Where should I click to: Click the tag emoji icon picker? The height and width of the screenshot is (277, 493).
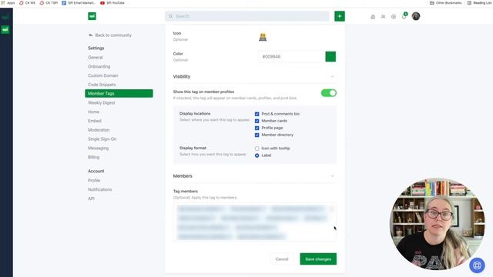click(263, 37)
